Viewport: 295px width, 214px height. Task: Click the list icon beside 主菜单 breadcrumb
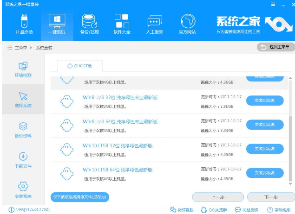coord(9,48)
